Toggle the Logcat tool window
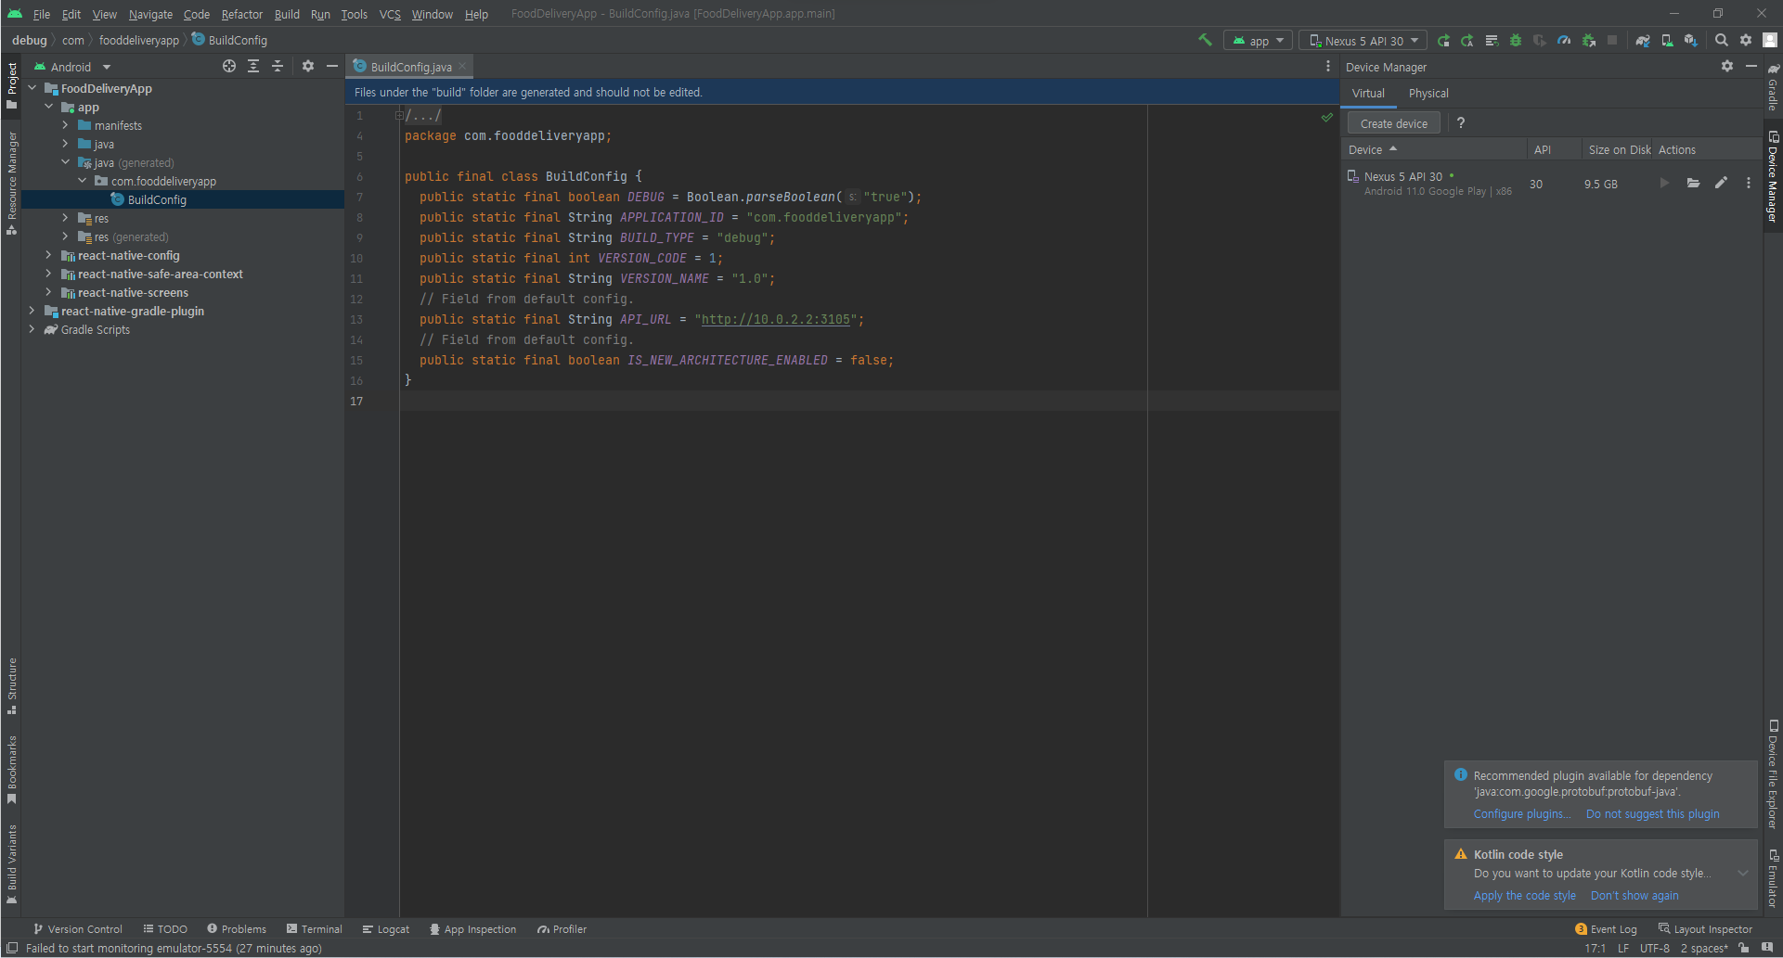The height and width of the screenshot is (958, 1783). 385,929
